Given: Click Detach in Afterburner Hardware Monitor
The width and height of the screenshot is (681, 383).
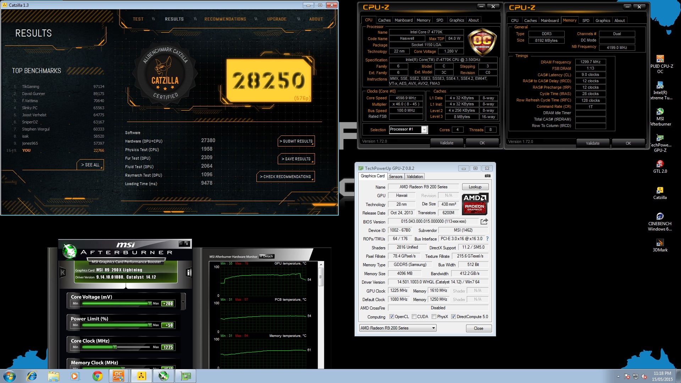Looking at the screenshot, I should [x=267, y=256].
